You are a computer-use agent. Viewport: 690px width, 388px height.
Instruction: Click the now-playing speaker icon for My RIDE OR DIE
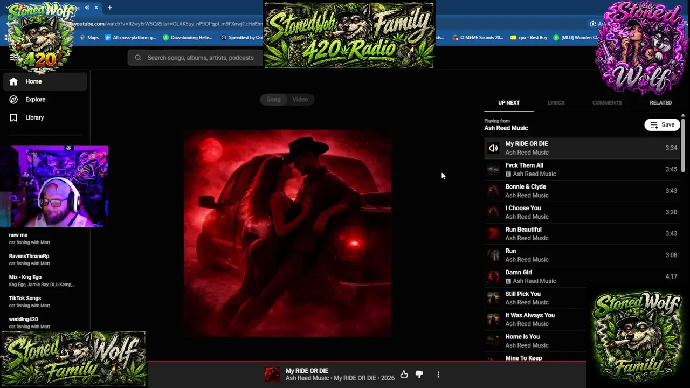point(493,148)
